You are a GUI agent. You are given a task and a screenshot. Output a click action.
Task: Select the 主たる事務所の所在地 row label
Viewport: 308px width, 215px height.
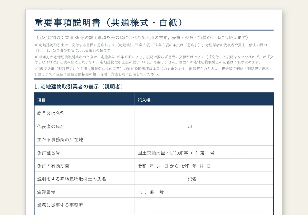pos(60,140)
